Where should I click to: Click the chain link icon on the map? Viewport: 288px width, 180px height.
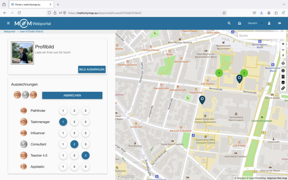(283, 88)
